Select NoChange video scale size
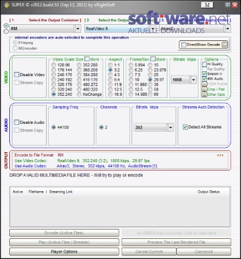Viewport: 241px width, 259px height. (79, 94)
